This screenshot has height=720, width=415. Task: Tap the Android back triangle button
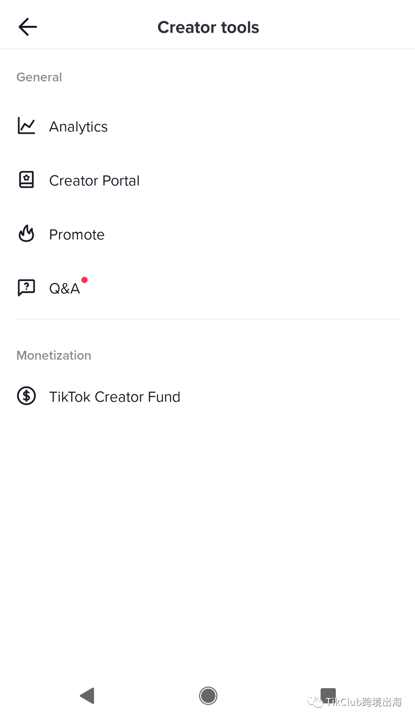click(87, 696)
